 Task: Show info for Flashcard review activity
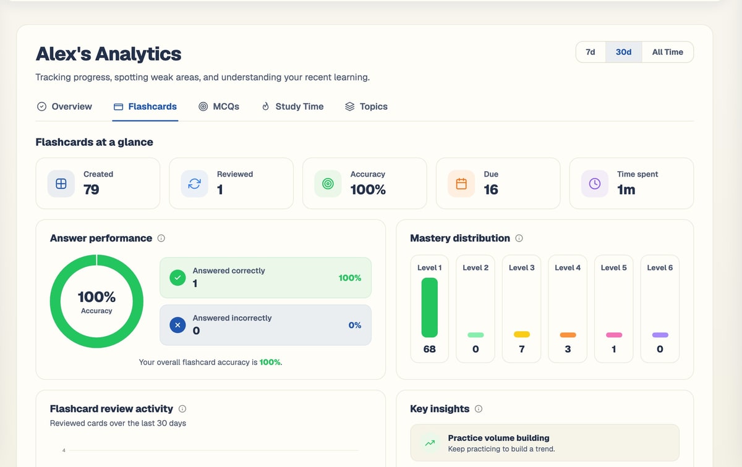(x=182, y=409)
